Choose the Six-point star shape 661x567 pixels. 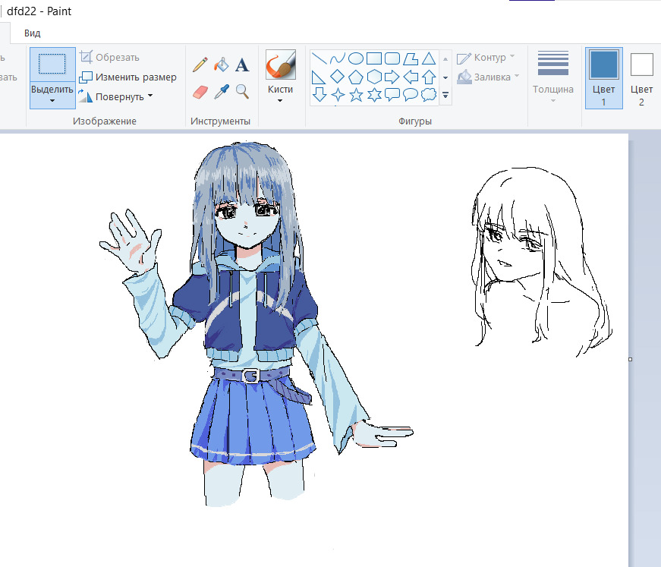pos(374,95)
